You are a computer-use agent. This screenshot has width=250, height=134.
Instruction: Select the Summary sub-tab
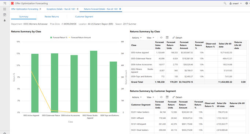coord(23,17)
